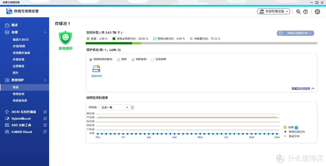
Task: Click the help question mark icon
Action: (305, 11)
